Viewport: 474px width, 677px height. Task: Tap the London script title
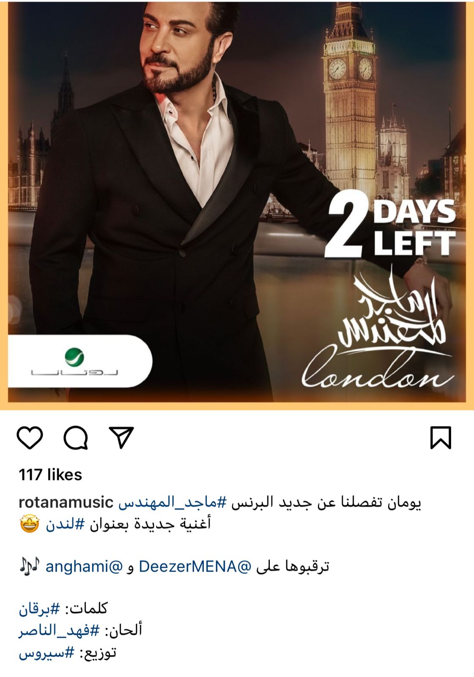[x=378, y=369]
